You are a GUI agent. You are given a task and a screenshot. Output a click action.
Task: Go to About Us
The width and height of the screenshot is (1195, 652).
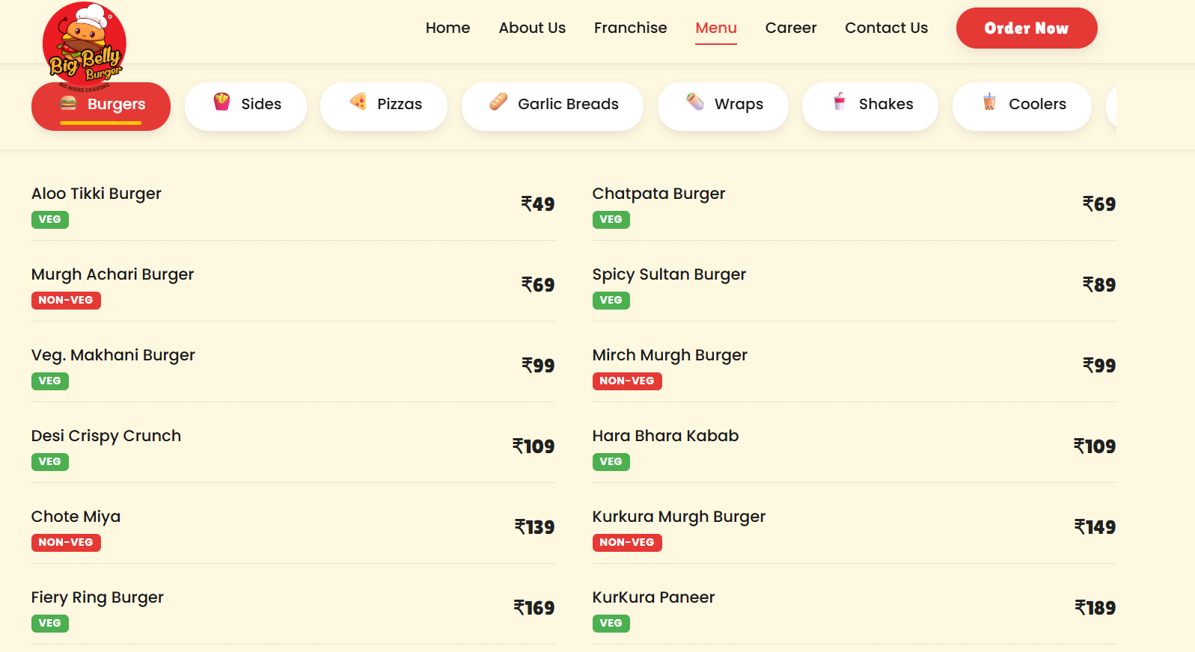click(x=532, y=28)
